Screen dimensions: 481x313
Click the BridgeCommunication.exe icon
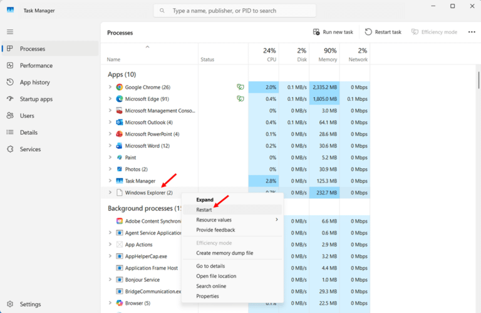click(120, 291)
